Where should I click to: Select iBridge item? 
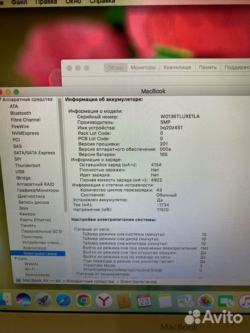pos(23,178)
